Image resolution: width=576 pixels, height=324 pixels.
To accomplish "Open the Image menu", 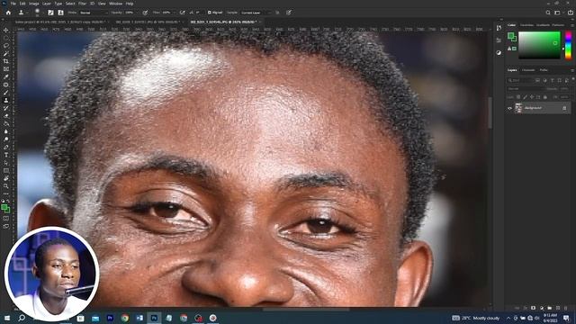I will pos(34,4).
